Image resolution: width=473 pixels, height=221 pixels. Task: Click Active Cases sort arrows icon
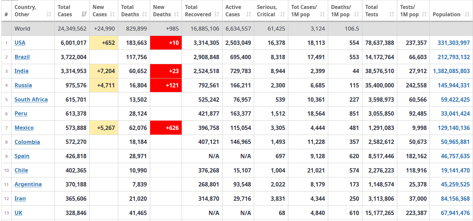pos(249,14)
